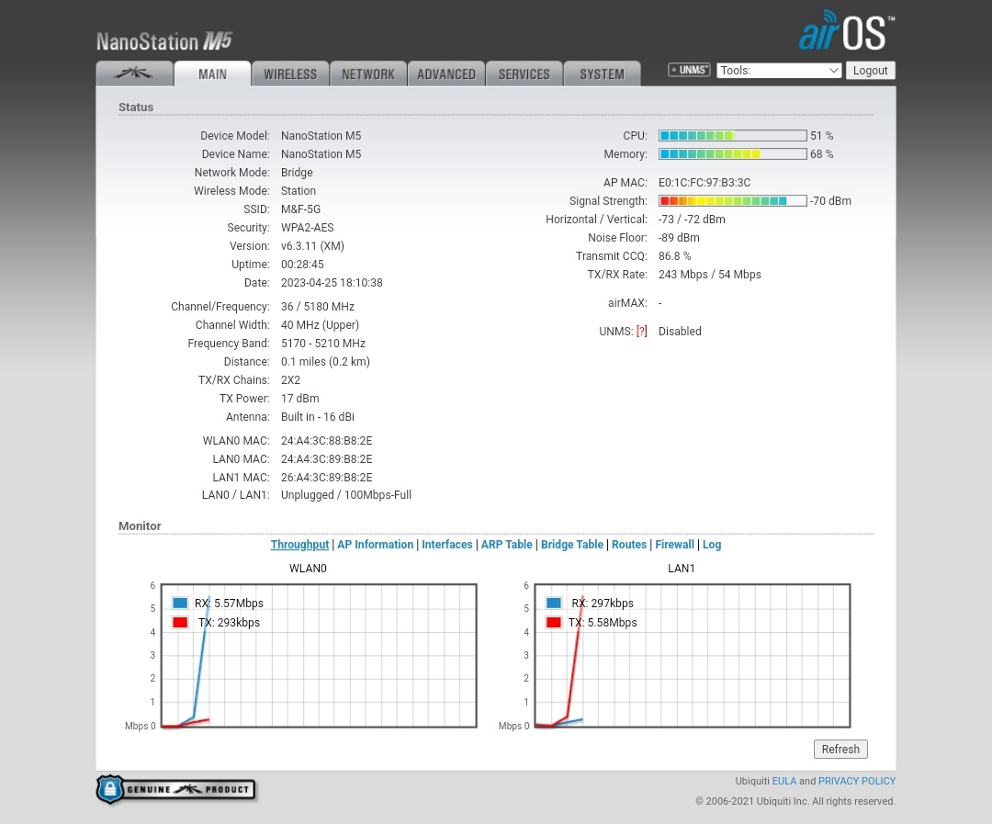
Task: Click the Transmit CCQ value 86.8 %
Action: (674, 255)
